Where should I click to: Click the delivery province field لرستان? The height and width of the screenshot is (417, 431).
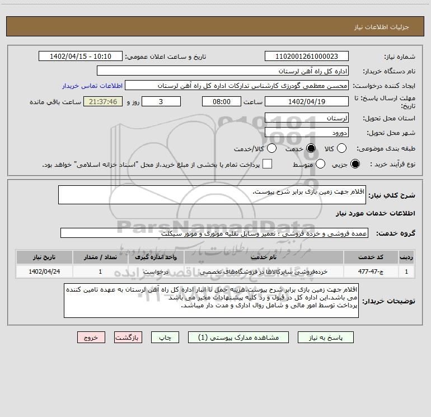pyautogui.click(x=307, y=118)
